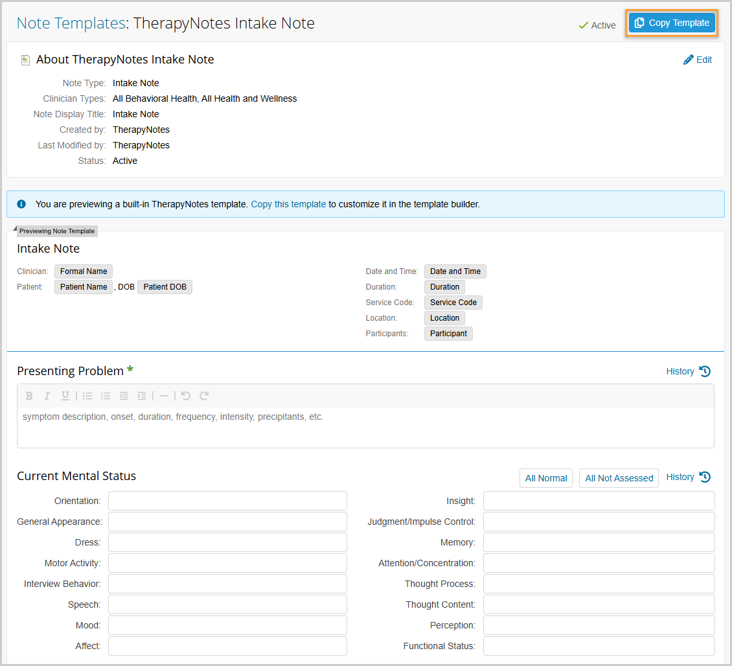Decrease indent in the editor

tap(124, 396)
